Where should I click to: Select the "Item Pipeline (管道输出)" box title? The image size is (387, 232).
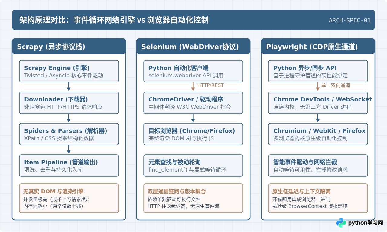pos(61,162)
